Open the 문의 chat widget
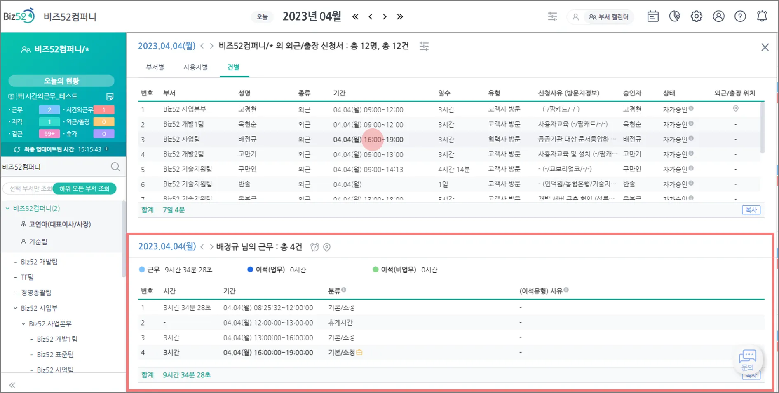 (x=748, y=360)
